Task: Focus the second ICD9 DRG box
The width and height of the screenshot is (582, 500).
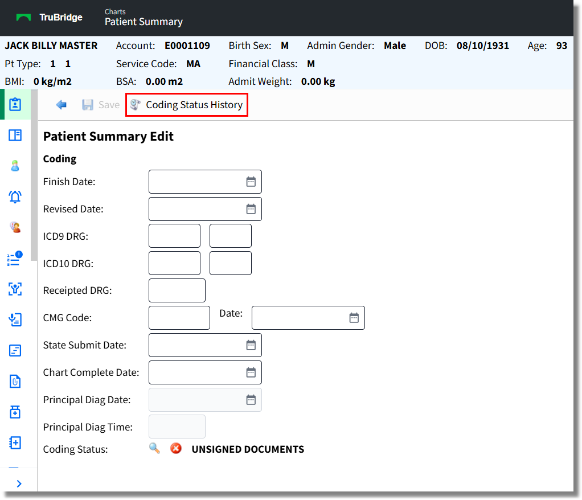Action: coord(231,236)
